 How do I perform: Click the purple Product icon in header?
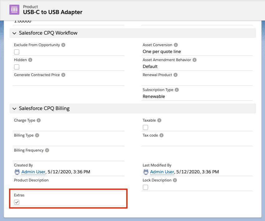[14, 10]
